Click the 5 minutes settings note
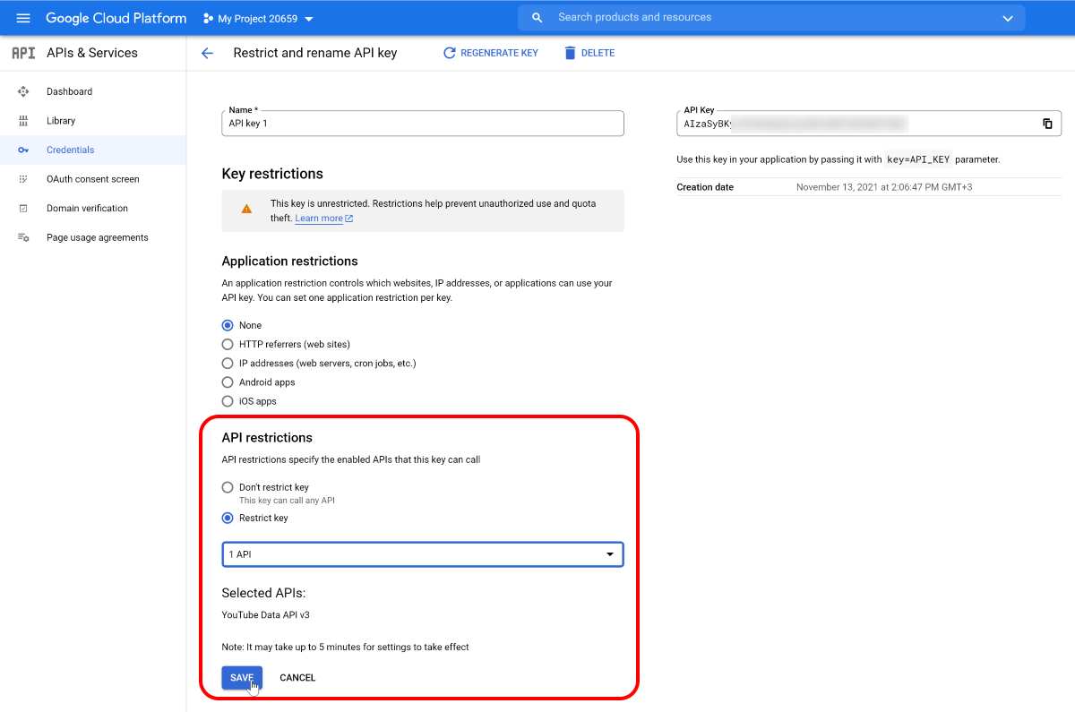Viewport: 1075px width, 712px height. tap(345, 647)
